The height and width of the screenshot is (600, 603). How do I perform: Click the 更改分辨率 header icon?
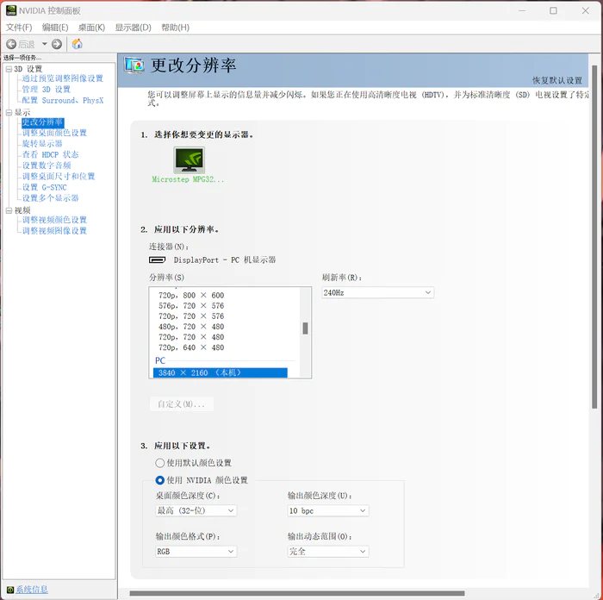click(134, 65)
